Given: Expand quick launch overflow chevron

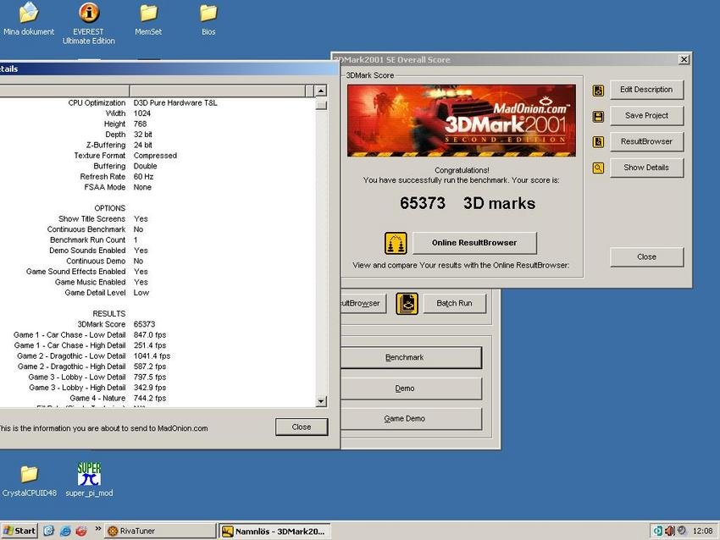Looking at the screenshot, I should pyautogui.click(x=97, y=529).
